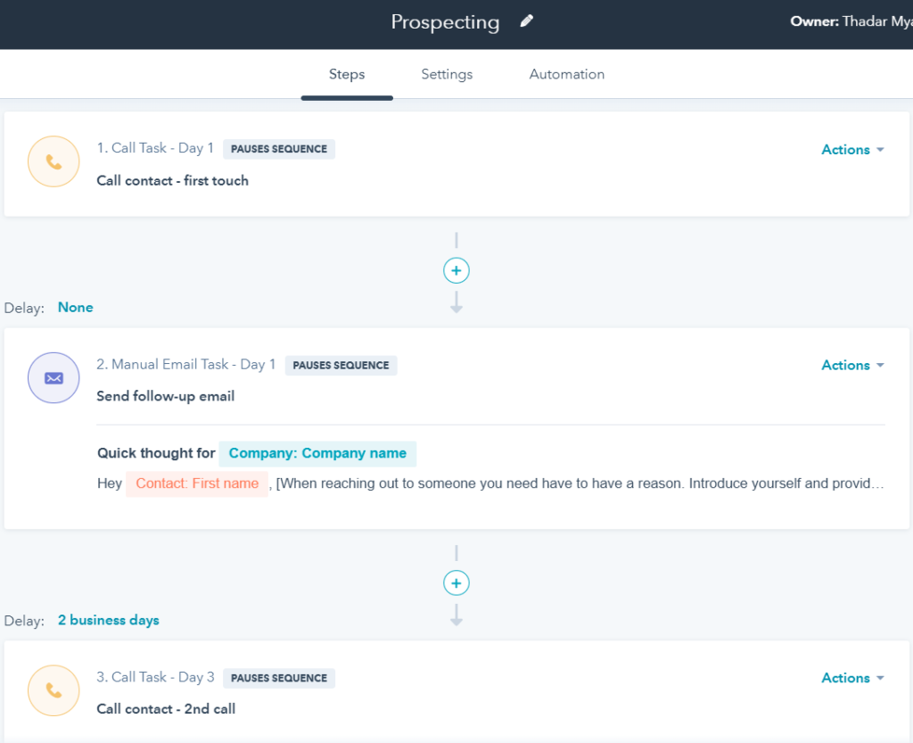This screenshot has height=743, width=913.
Task: Open Actions dropdown for Call Task Day 3
Action: click(852, 678)
